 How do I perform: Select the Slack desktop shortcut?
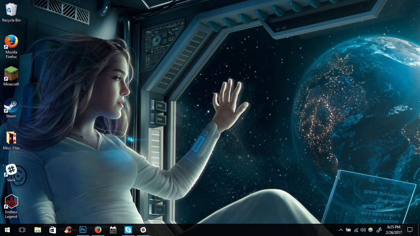tap(11, 173)
